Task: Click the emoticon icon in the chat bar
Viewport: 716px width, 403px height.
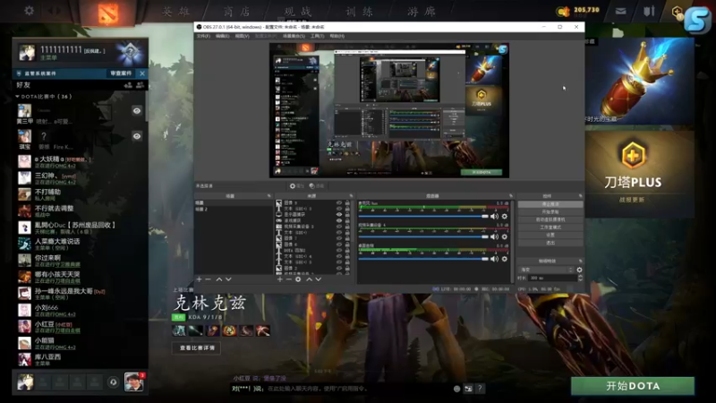Action: pos(456,389)
